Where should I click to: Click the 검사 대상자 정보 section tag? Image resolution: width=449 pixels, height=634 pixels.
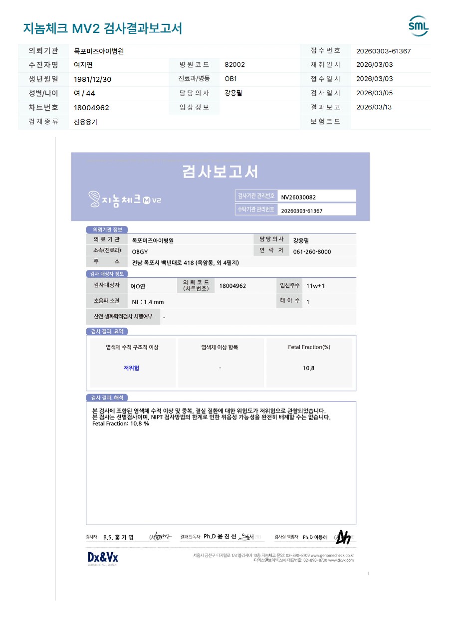coord(107,274)
